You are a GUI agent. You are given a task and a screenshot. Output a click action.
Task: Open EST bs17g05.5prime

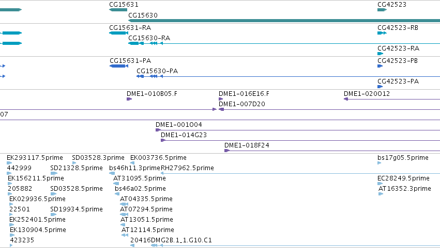pyautogui.click(x=403, y=158)
